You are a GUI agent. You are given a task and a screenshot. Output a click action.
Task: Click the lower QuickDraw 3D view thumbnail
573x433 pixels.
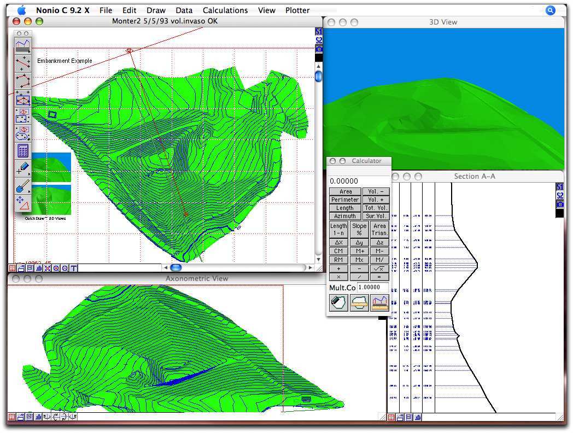(51, 200)
